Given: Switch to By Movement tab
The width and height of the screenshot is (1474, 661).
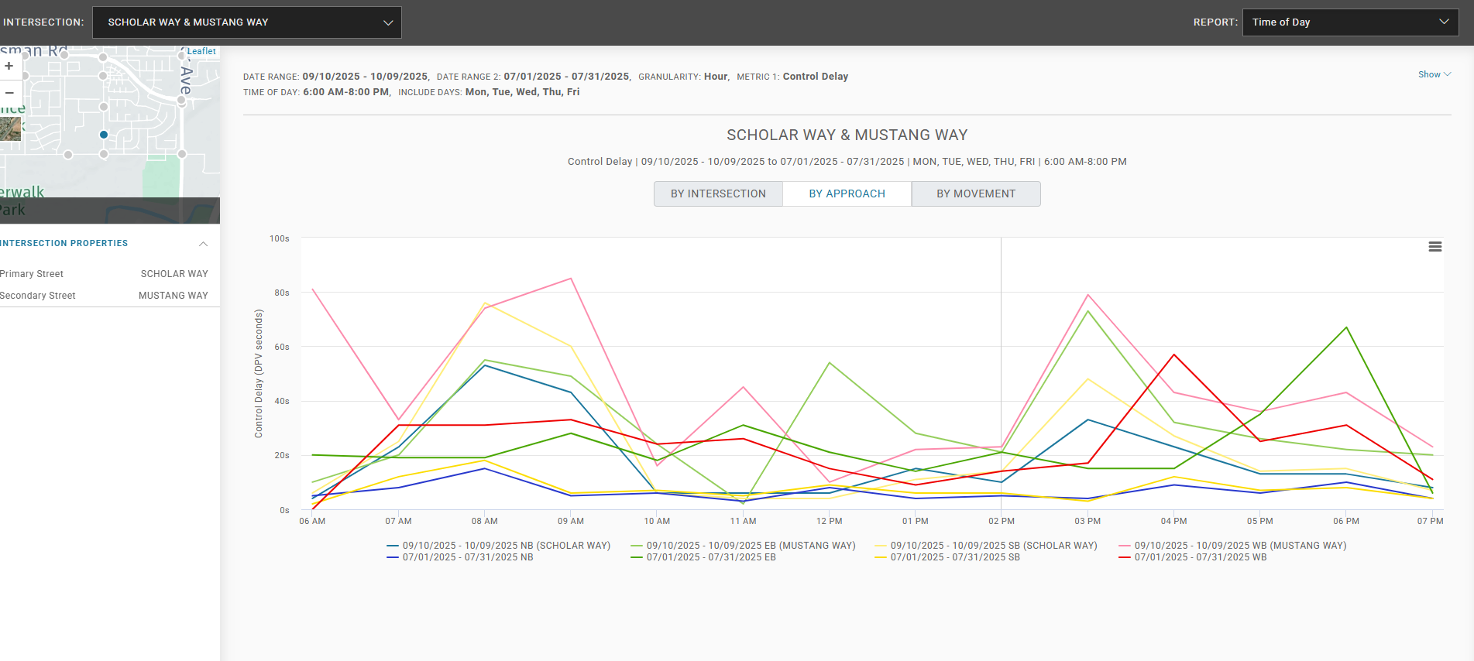Looking at the screenshot, I should 976,194.
